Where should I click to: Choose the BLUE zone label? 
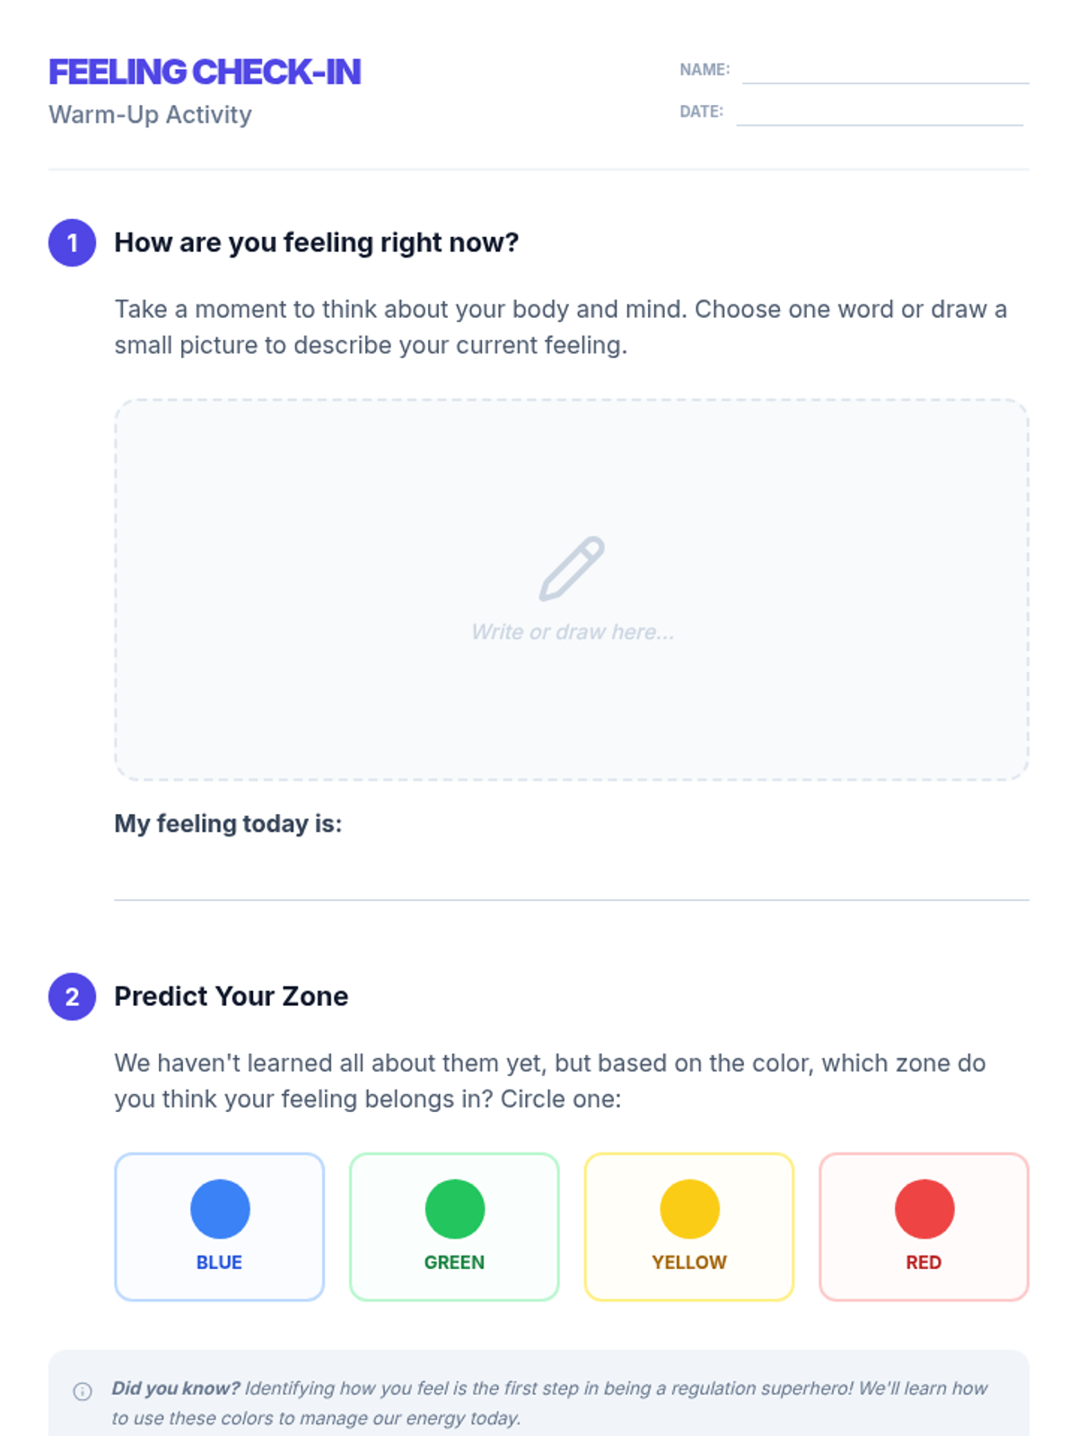click(219, 1262)
